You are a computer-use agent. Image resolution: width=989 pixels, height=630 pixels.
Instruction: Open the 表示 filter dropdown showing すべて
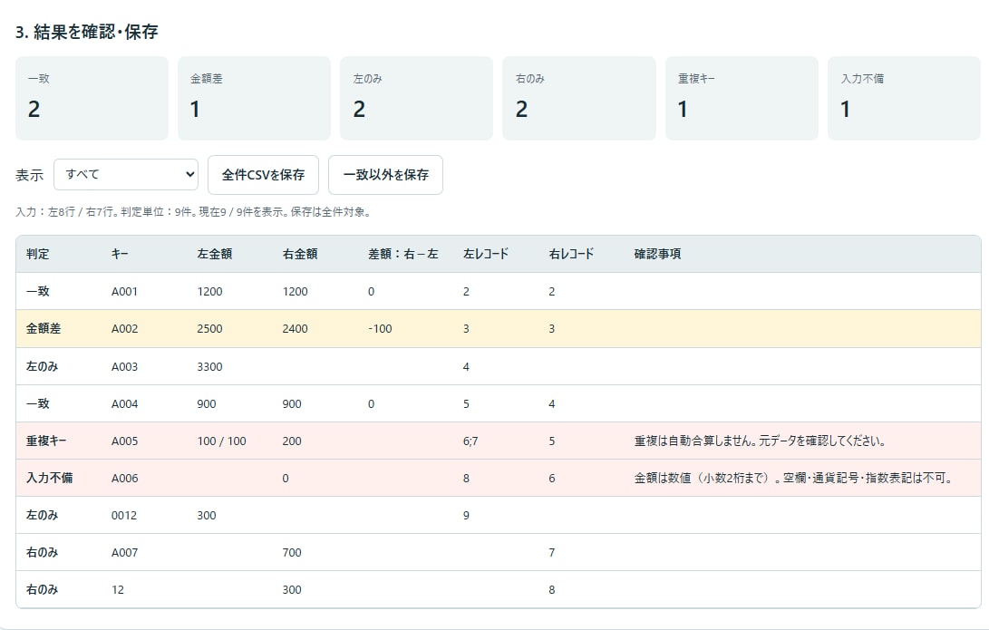126,175
